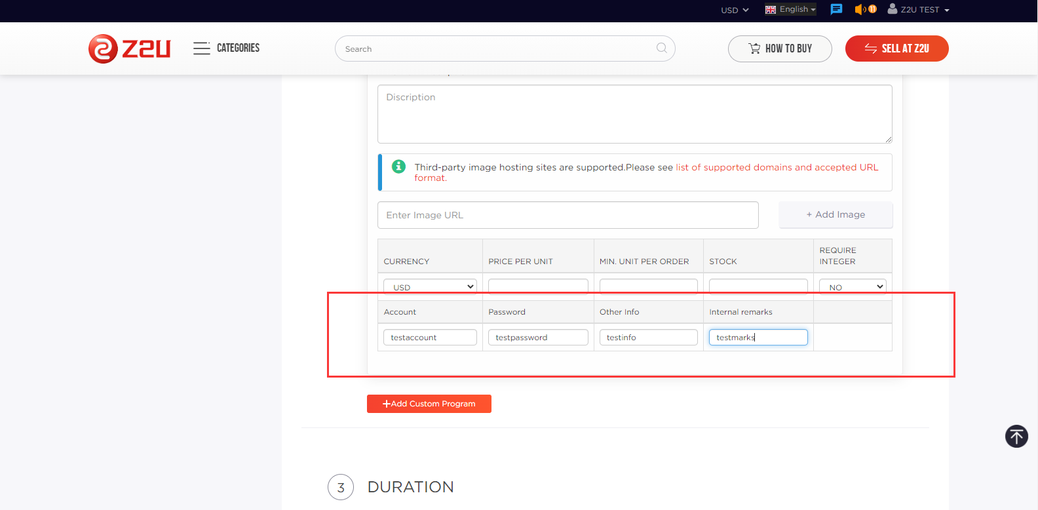Viewport: 1038px width, 510px height.
Task: Expand the Require Integer NO dropdown
Action: tap(852, 286)
